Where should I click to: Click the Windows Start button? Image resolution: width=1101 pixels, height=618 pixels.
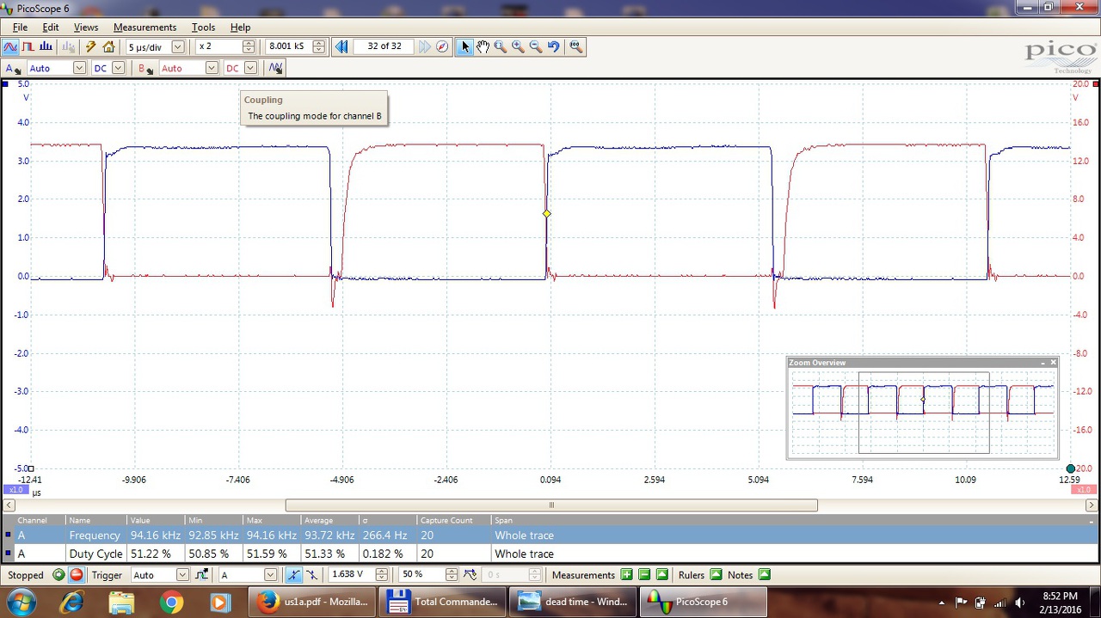pyautogui.click(x=21, y=602)
